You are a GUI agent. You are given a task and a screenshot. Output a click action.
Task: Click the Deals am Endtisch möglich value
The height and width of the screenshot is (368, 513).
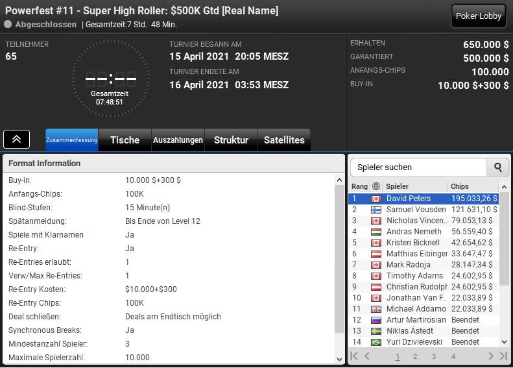click(173, 317)
